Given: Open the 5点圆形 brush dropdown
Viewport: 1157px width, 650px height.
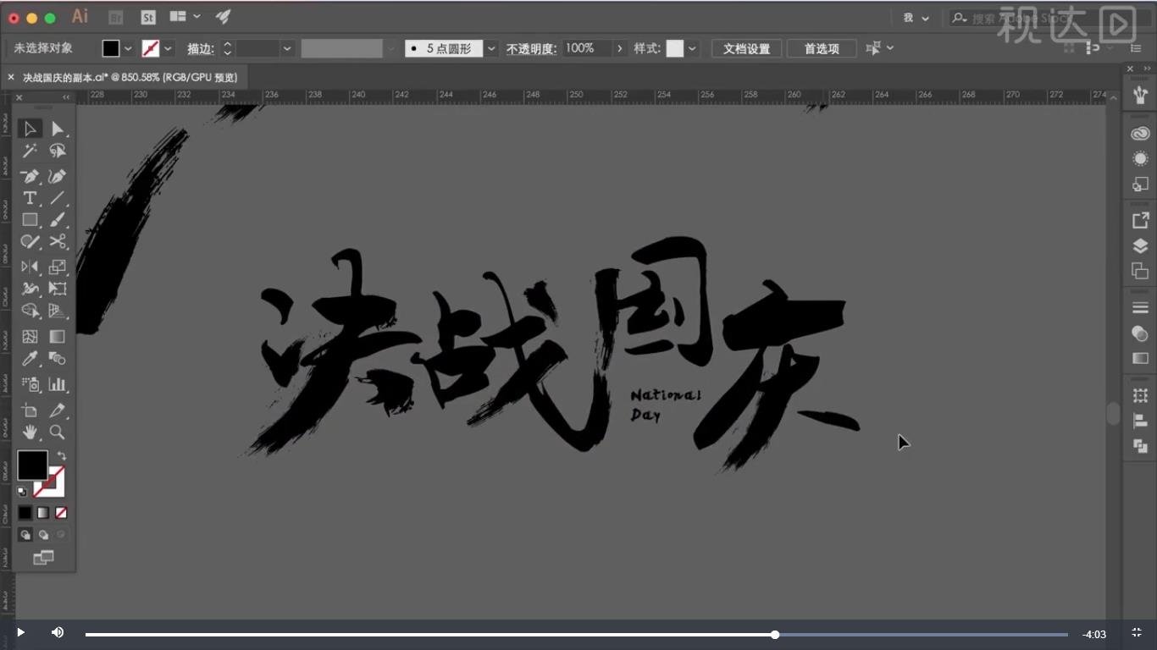Looking at the screenshot, I should [x=491, y=48].
